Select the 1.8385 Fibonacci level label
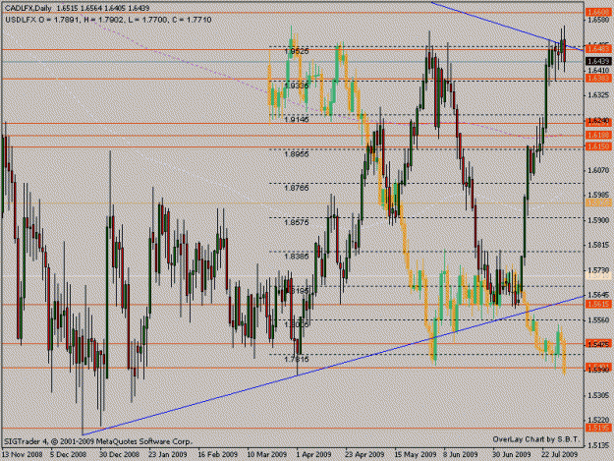Image resolution: width=614 pixels, height=461 pixels. point(297,257)
